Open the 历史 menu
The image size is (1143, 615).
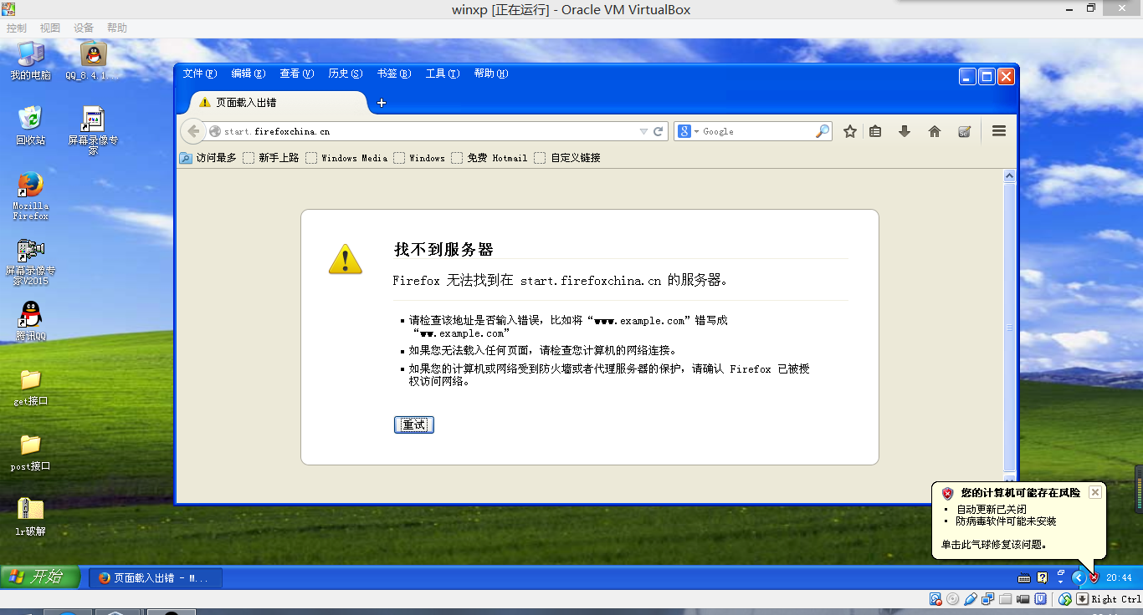point(346,74)
